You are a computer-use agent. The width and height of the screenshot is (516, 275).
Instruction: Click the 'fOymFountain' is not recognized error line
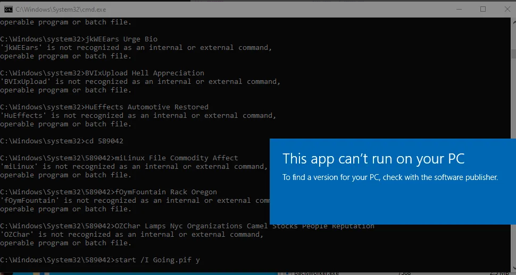point(135,201)
